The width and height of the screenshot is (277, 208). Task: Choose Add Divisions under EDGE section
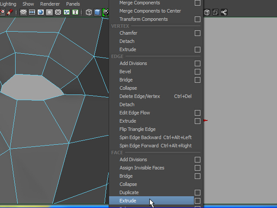tap(151, 63)
